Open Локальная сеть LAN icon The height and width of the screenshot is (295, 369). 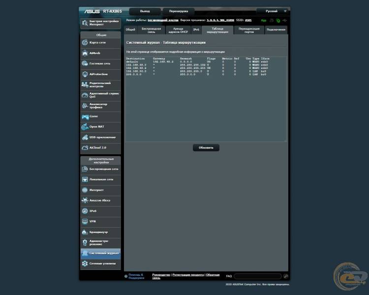[x=85, y=179]
